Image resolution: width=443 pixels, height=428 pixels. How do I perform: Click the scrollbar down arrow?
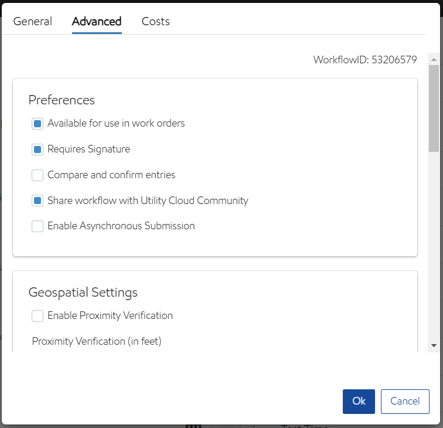coord(434,345)
